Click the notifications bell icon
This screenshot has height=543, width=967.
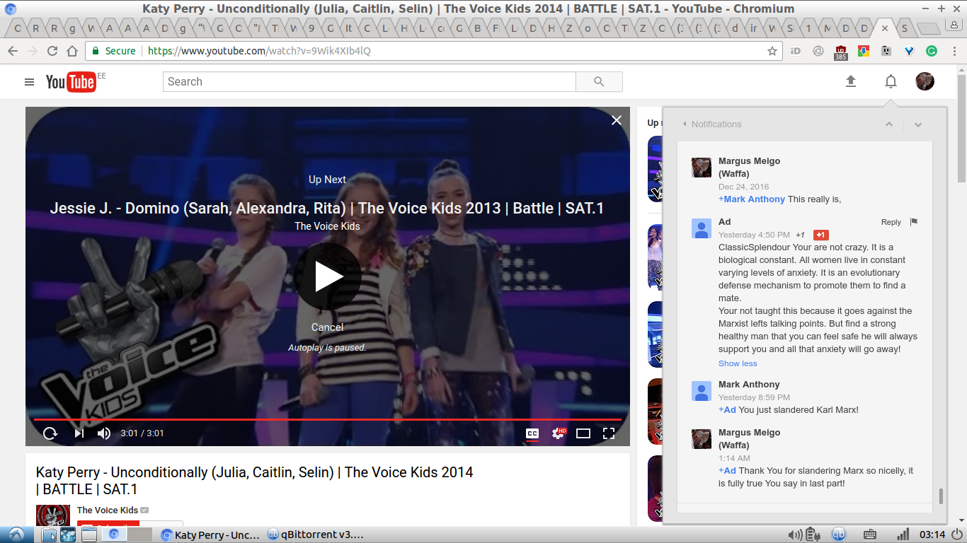pos(891,81)
